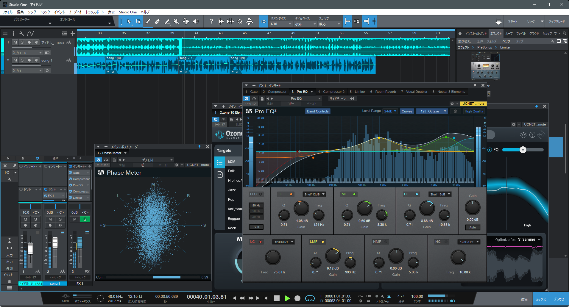Image resolution: width=569 pixels, height=307 pixels.
Task: Click the question mark help icon
Action: [211, 21]
